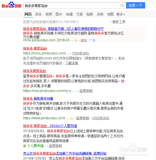
Task: Open the 更多» tab menu
Action: pos(121,14)
